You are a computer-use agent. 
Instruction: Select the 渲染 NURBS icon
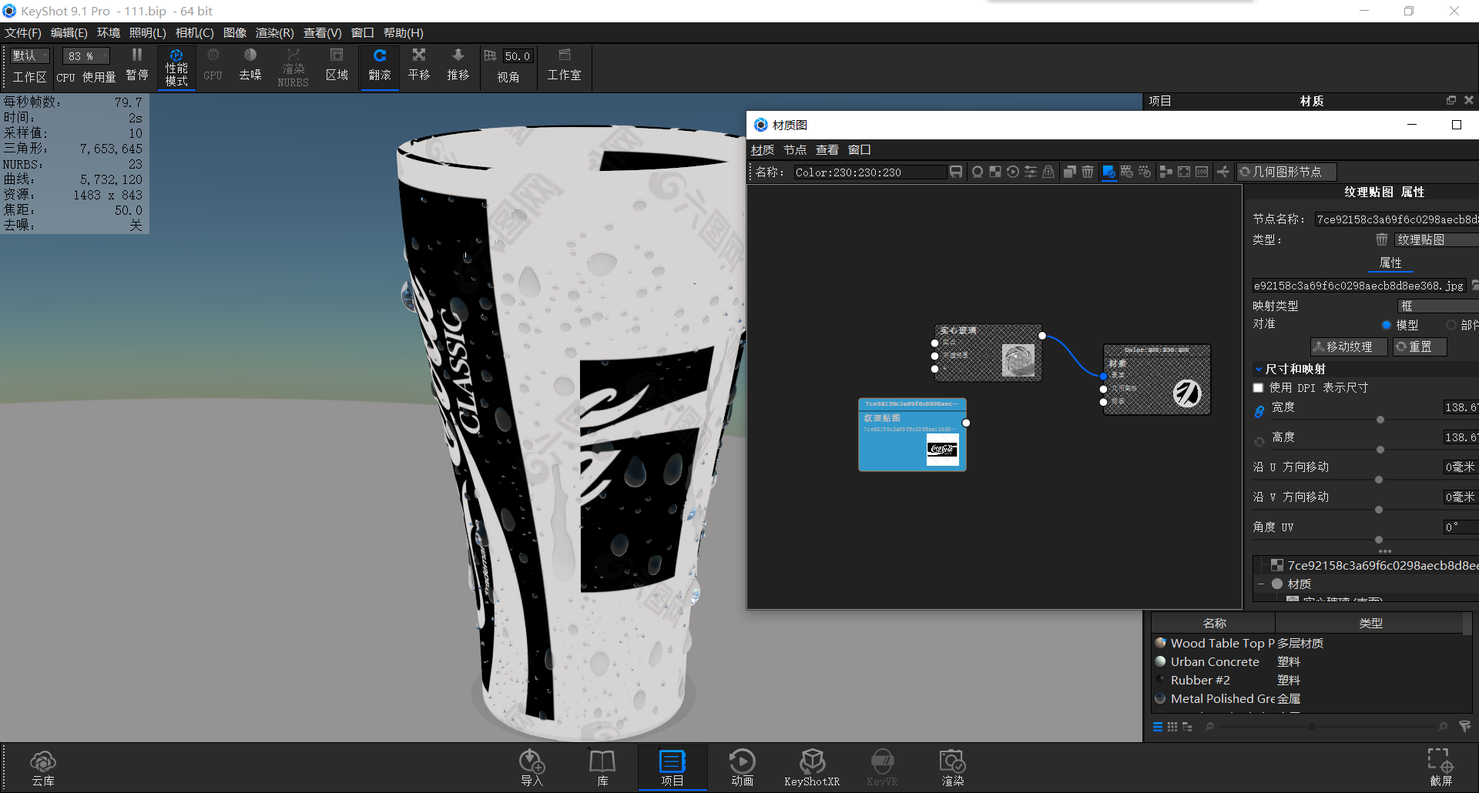pos(293,67)
